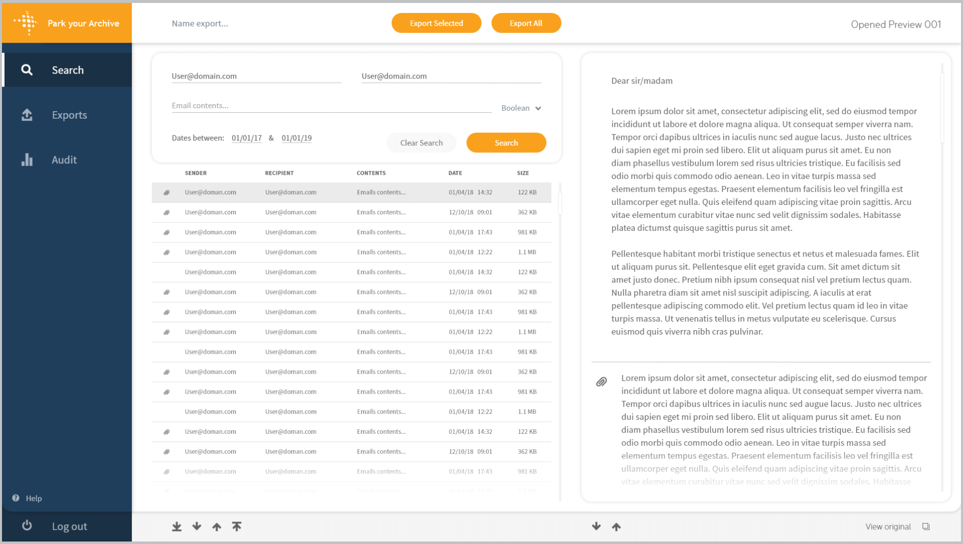Click the next email down-arrow under the preview pane
This screenshot has height=544, width=963.
(596, 526)
